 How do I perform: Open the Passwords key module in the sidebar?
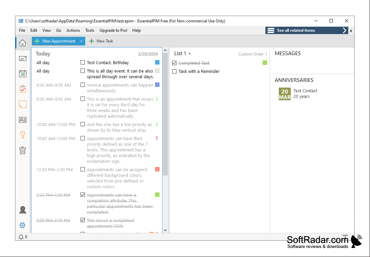(23, 135)
